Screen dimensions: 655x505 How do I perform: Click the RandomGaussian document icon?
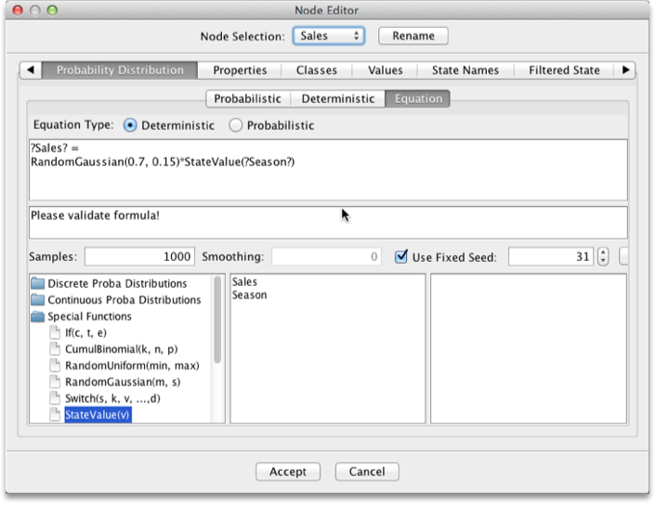pyautogui.click(x=55, y=382)
